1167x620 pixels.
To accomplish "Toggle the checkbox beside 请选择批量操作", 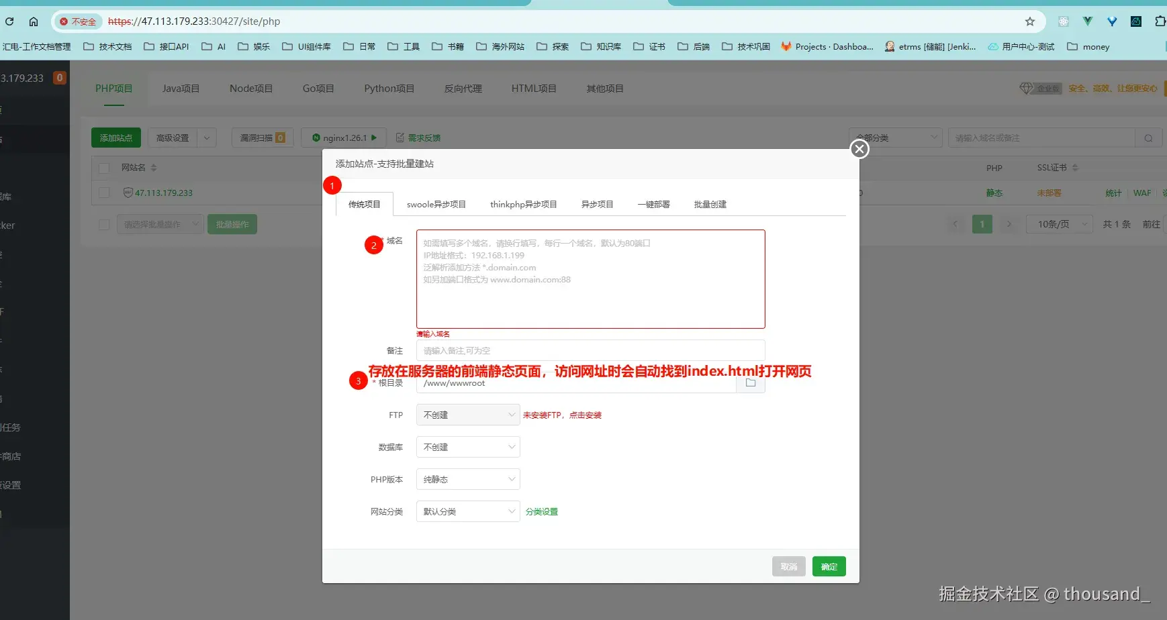I will [104, 224].
